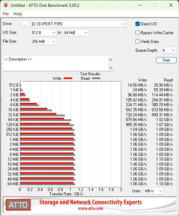
Task: Click the 256 KiB write value 1.04 GB/s
Action: 138,129
